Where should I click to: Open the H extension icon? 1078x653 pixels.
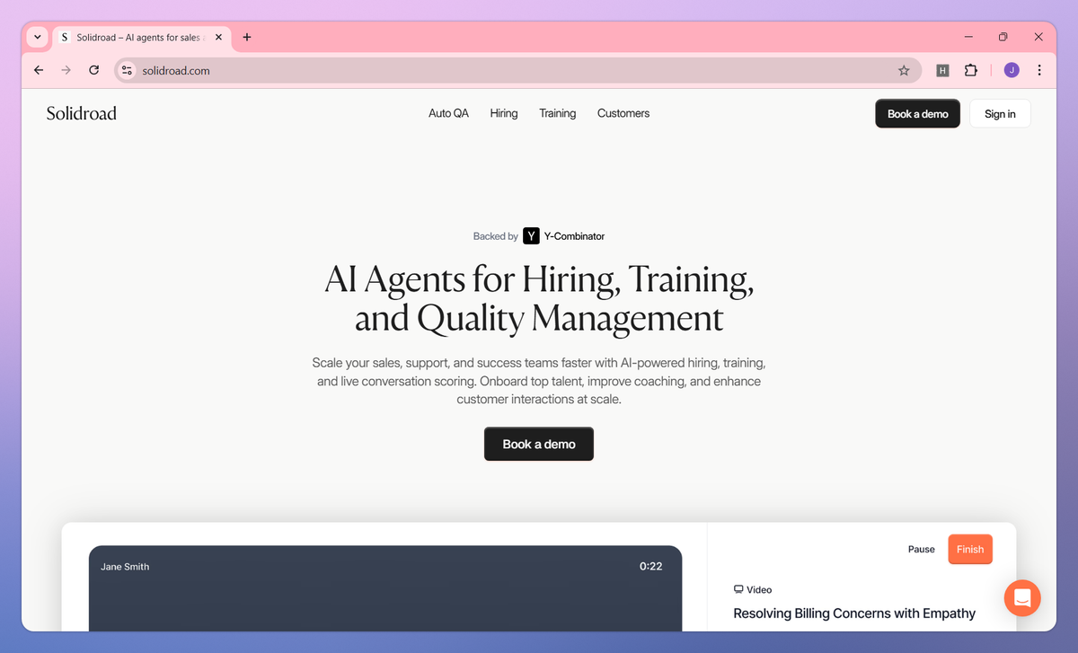click(x=942, y=70)
